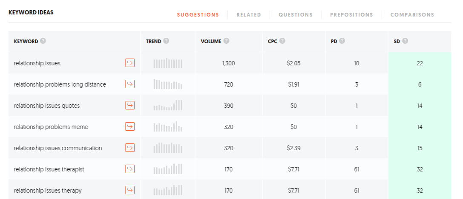
Task: Select the SUGGESTIONS tab
Action: pyautogui.click(x=198, y=15)
